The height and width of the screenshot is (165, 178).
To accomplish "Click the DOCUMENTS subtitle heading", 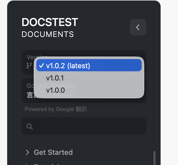I will (48, 34).
